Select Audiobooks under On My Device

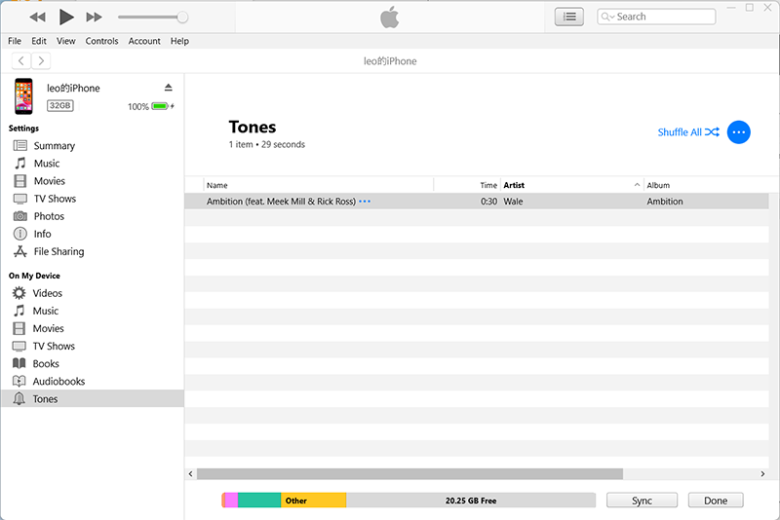[x=58, y=382]
